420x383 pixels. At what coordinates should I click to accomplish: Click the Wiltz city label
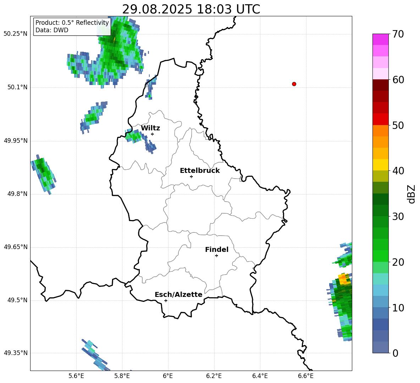[x=150, y=128]
